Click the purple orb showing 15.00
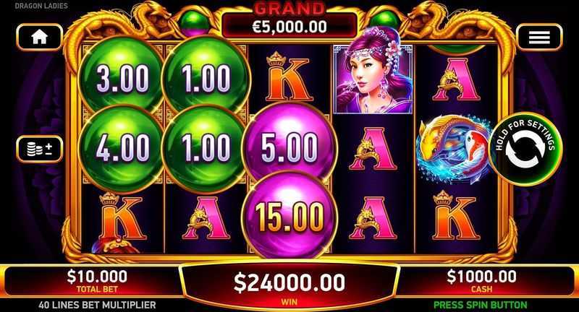The width and height of the screenshot is (579, 312). [290, 216]
